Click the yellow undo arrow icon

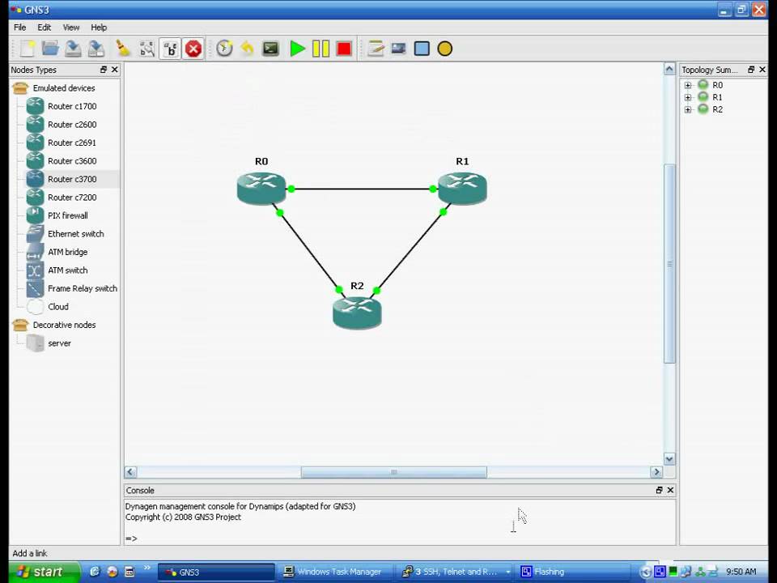[x=248, y=49]
